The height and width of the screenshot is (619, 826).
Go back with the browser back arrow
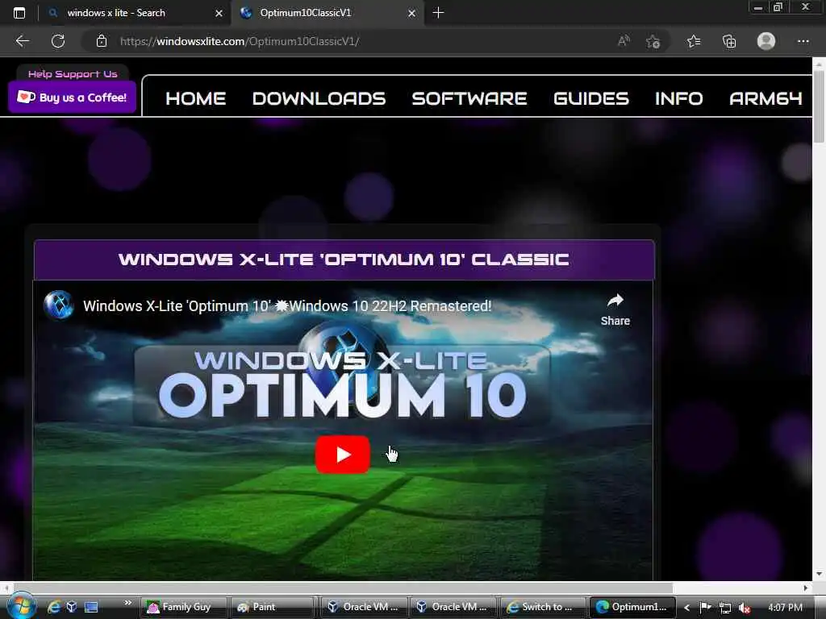point(22,41)
